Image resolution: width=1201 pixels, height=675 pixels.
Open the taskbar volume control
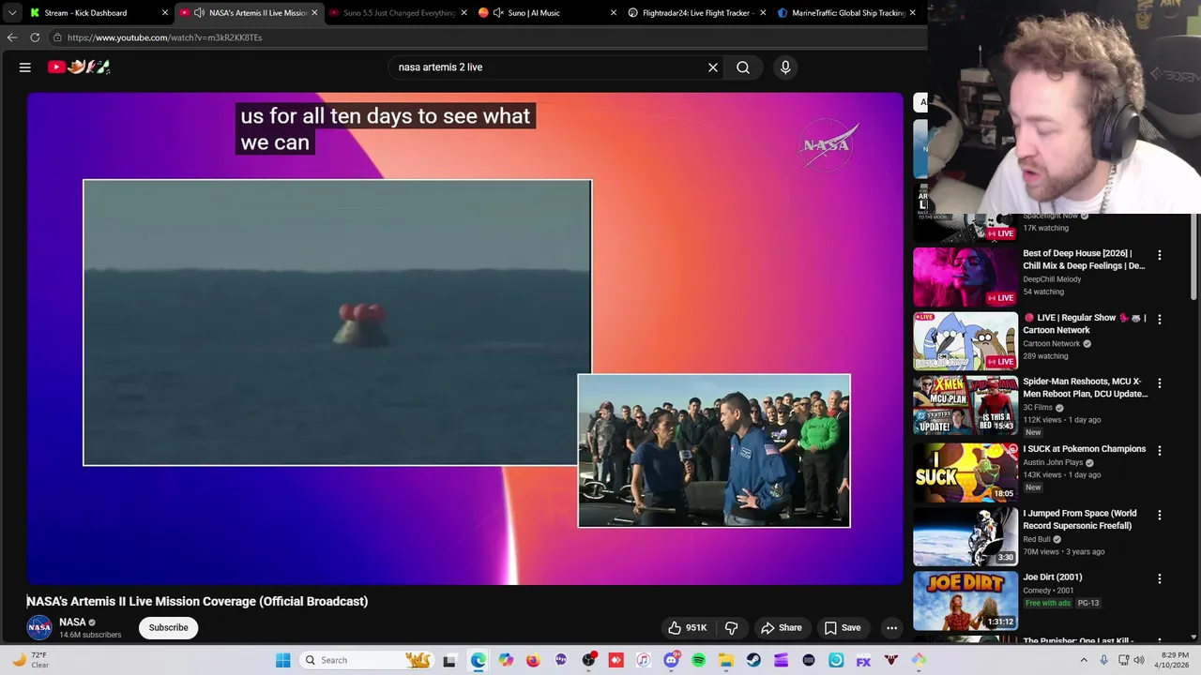[x=1138, y=660]
